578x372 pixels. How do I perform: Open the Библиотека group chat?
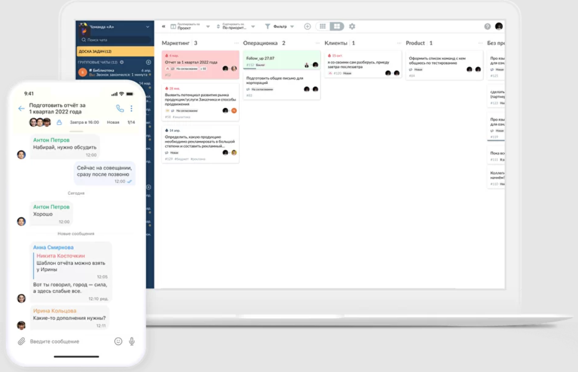[x=115, y=73]
